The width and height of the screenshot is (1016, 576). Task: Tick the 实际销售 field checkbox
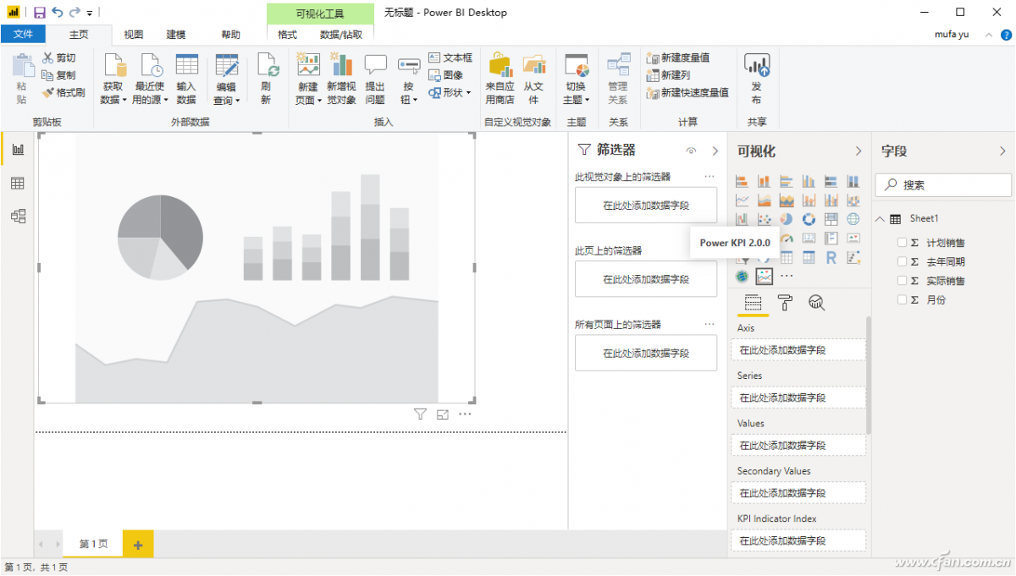pos(902,281)
